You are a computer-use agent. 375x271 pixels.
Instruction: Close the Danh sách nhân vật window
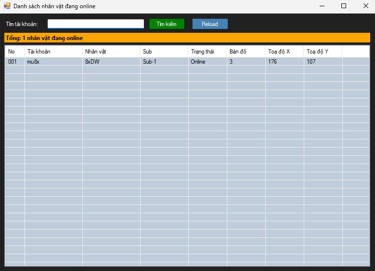(366, 6)
